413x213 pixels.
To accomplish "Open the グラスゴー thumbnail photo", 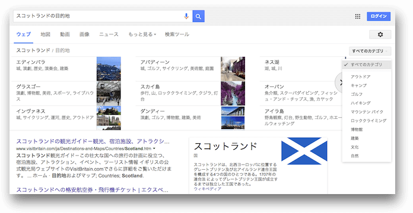I will click(x=109, y=93).
